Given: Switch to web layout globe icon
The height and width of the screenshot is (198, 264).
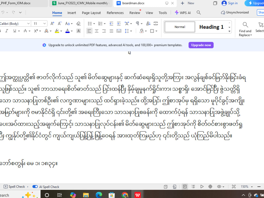Looking at the screenshot, I should (210, 187).
